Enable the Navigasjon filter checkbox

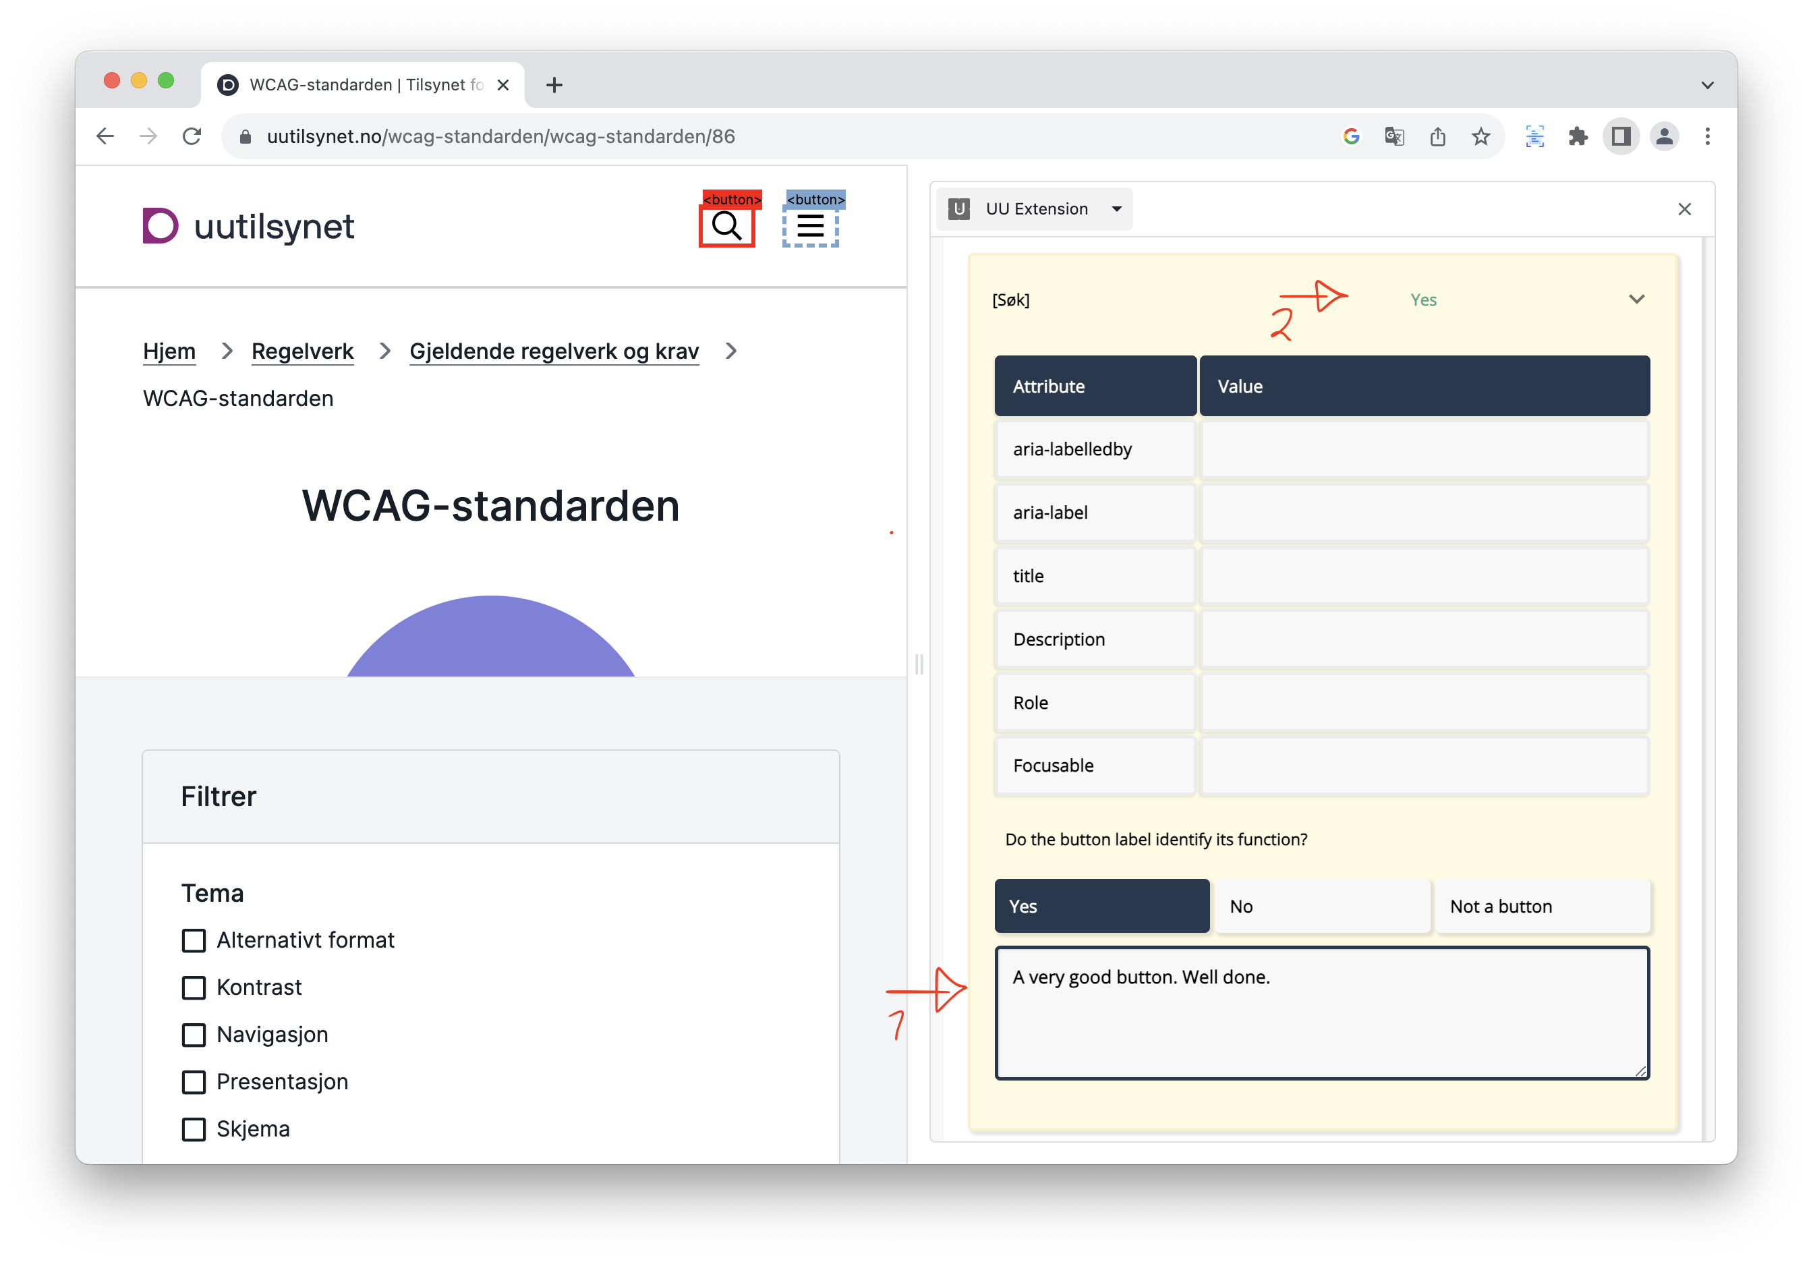tap(194, 1035)
